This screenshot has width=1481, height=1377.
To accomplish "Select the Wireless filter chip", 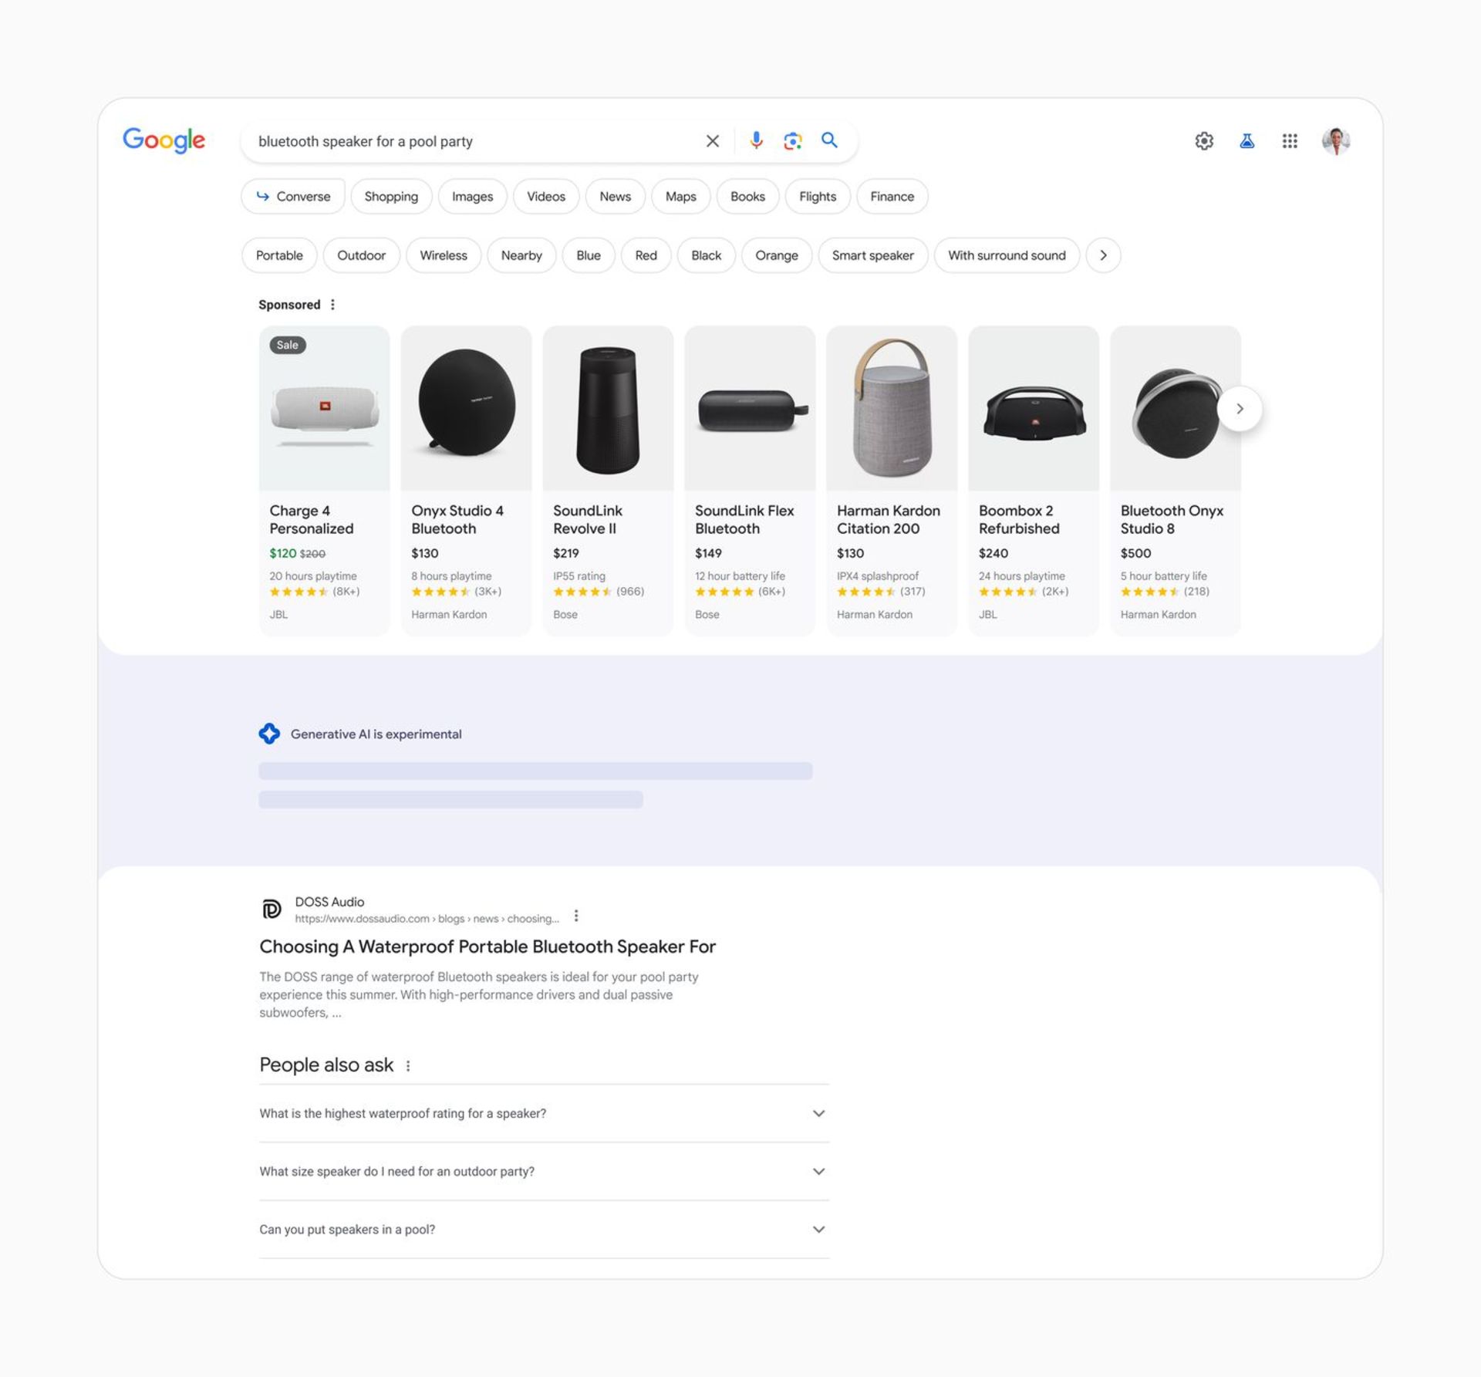I will [x=444, y=255].
